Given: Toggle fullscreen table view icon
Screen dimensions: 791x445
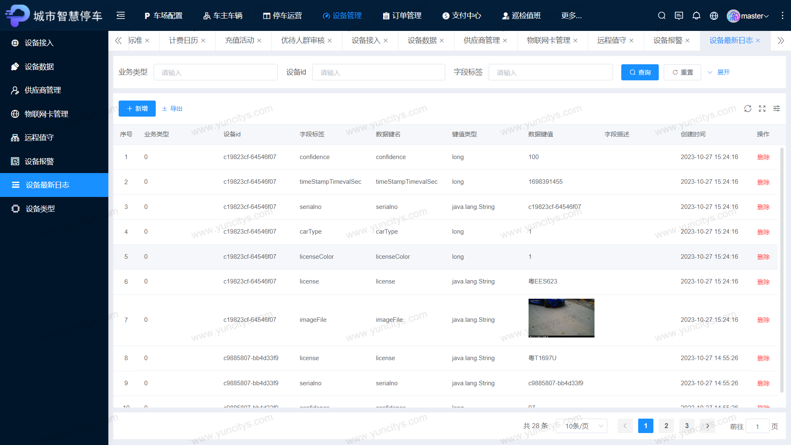Looking at the screenshot, I should (762, 108).
